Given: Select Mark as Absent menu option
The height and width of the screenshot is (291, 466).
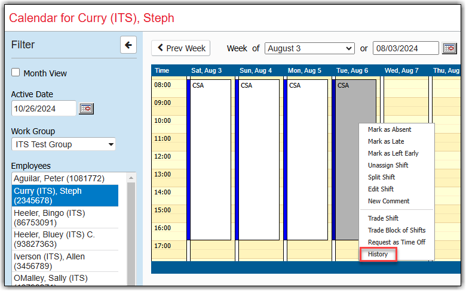Looking at the screenshot, I should click(390, 129).
